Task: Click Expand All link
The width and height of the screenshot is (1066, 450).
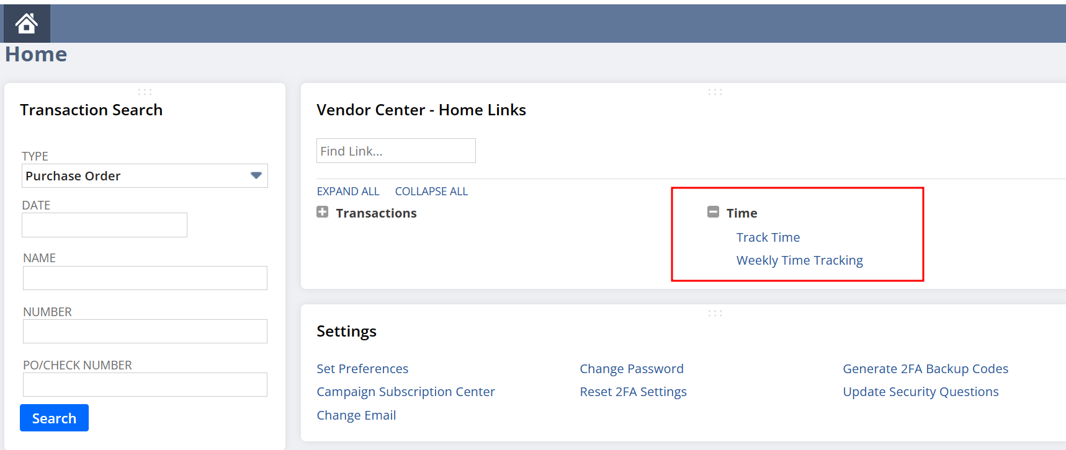Action: (347, 192)
